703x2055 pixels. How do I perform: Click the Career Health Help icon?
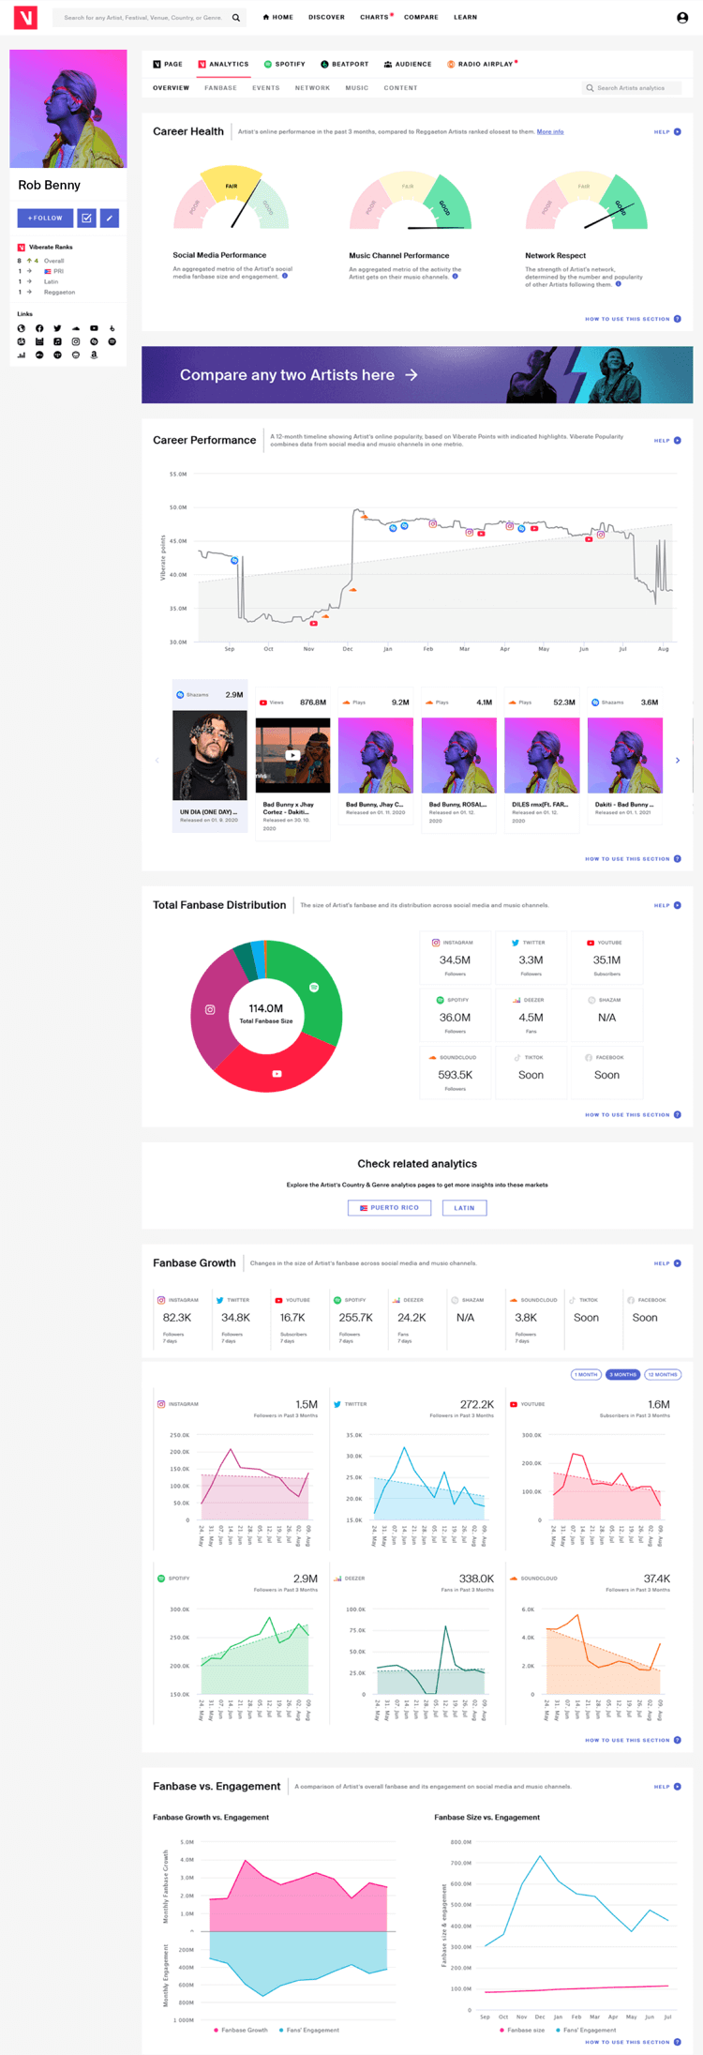[678, 132]
